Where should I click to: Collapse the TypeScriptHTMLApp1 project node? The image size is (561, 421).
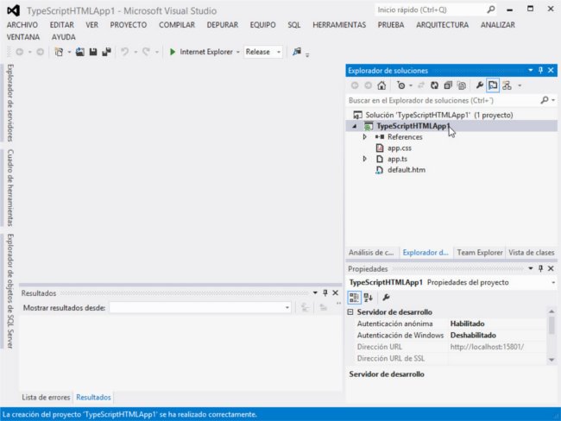pos(354,126)
